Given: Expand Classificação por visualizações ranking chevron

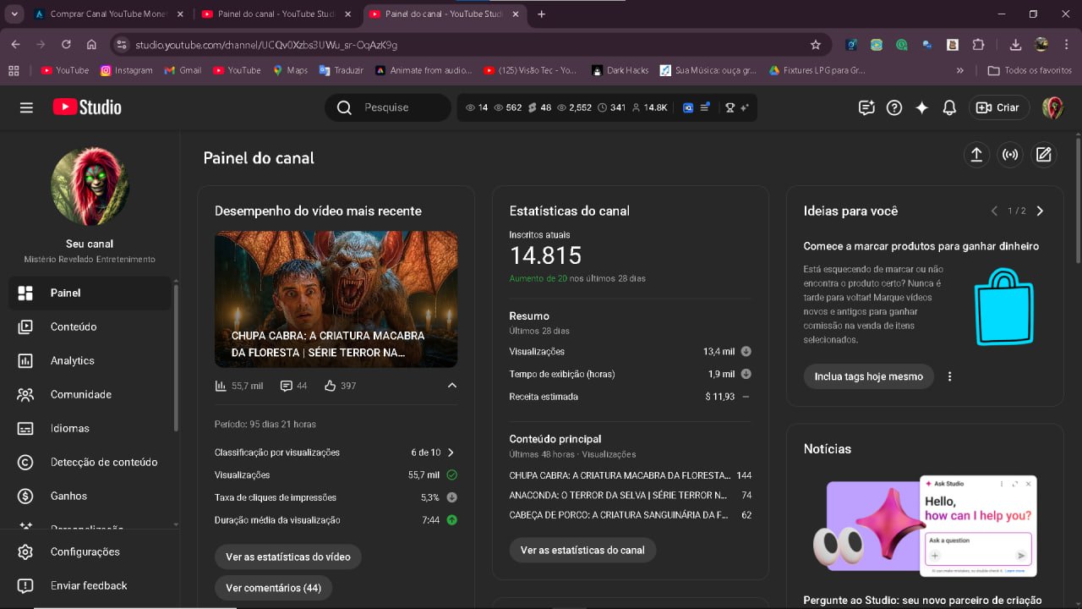Looking at the screenshot, I should pyautogui.click(x=451, y=453).
